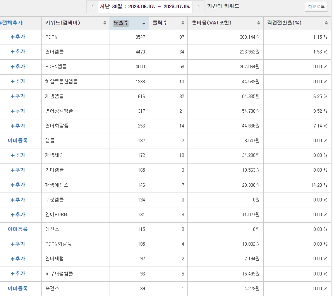333x296 pixels.
Task: Select keyword cell 연어앰플
Action: pyautogui.click(x=76, y=52)
